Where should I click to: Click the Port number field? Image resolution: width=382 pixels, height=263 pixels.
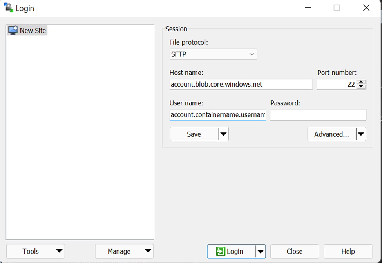coord(337,84)
